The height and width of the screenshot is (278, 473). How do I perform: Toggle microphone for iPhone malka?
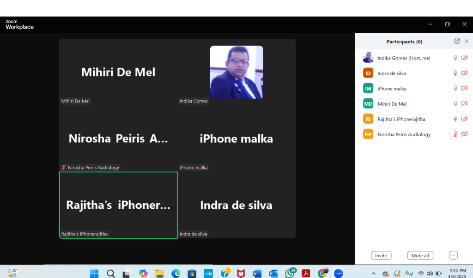coord(455,88)
